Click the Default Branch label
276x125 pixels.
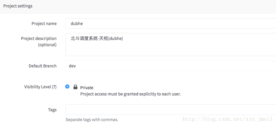42,66
